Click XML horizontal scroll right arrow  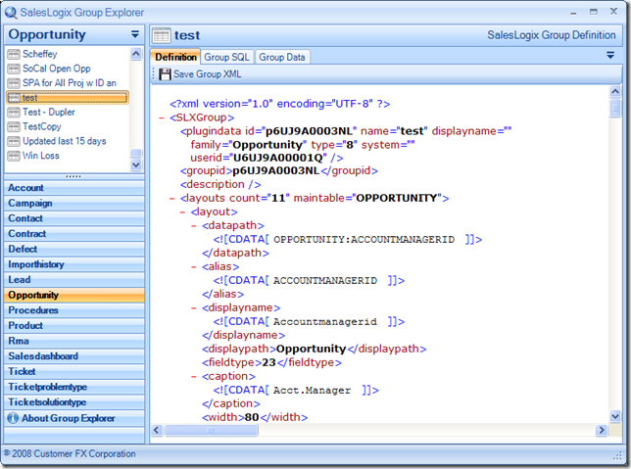pos(602,430)
